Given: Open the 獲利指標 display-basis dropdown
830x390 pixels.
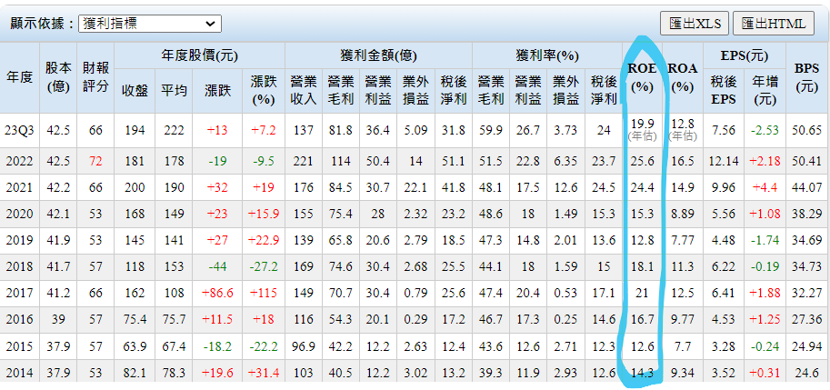Looking at the screenshot, I should (148, 24).
